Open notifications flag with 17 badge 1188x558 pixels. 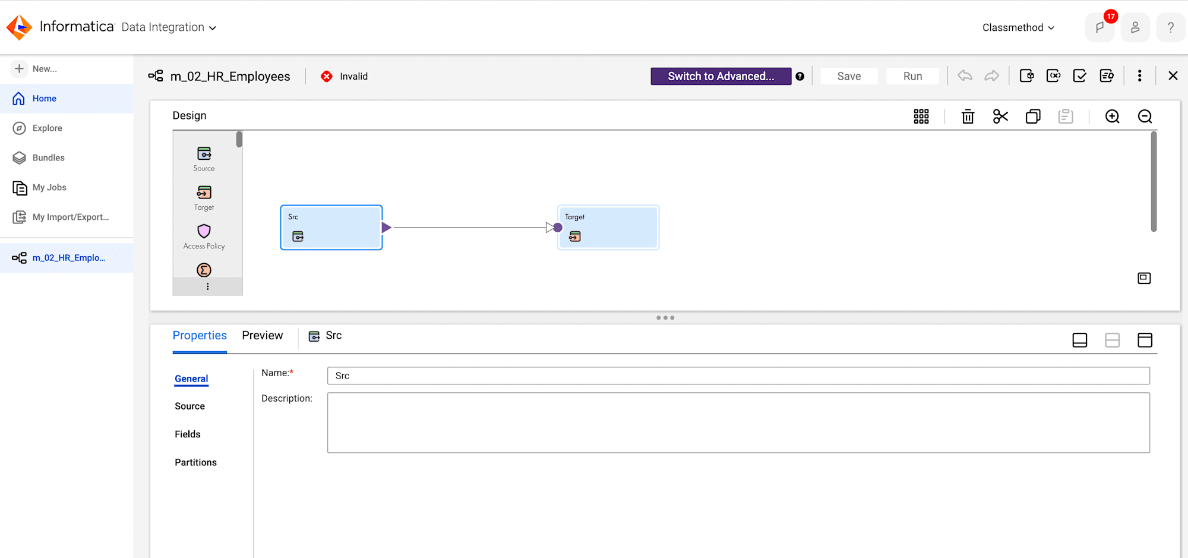pos(1100,27)
